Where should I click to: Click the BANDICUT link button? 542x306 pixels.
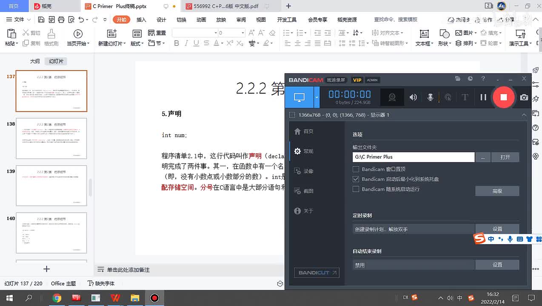click(x=317, y=272)
